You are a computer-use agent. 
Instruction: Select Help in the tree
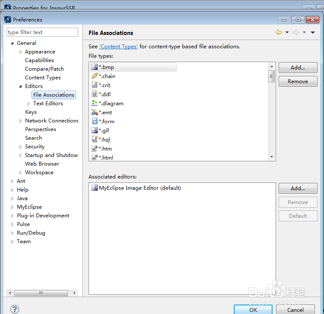(23, 190)
